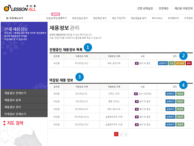Viewport: 194px width, 146px height.
Task: Click title 테스트입니다33 in the closed list
Action: tap(81, 117)
